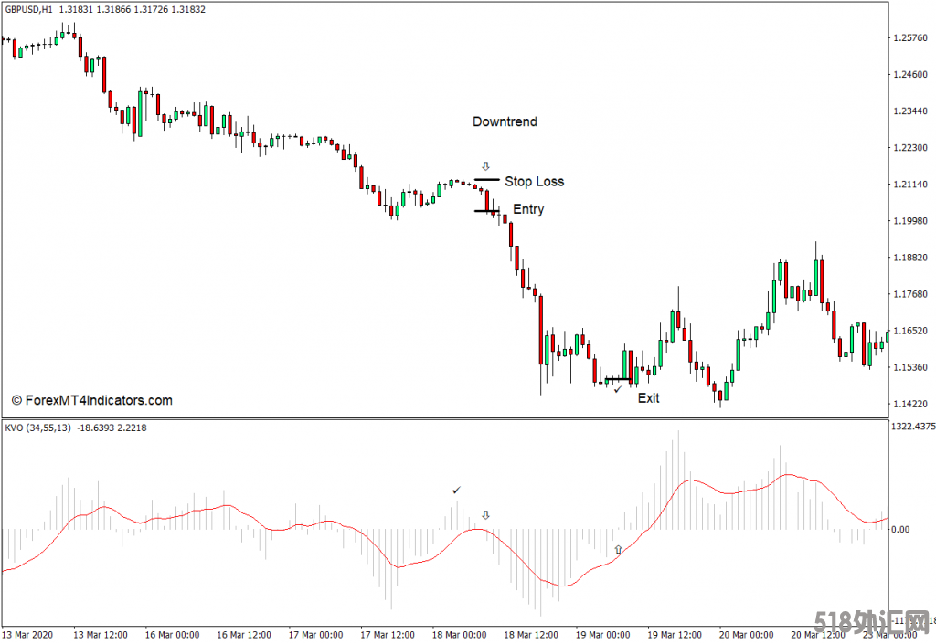Click the down arrow in the KVO panel
The width and height of the screenshot is (936, 644).
[485, 515]
